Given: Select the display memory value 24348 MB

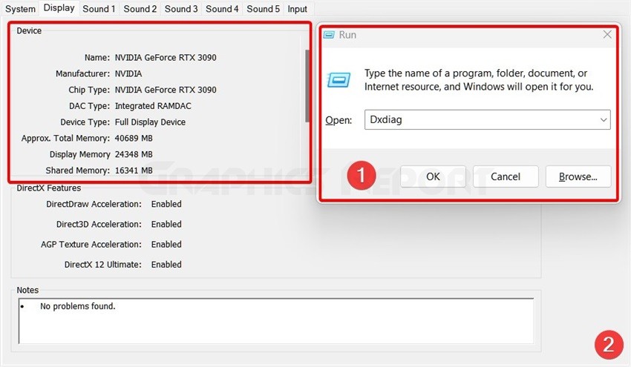Looking at the screenshot, I should (134, 154).
